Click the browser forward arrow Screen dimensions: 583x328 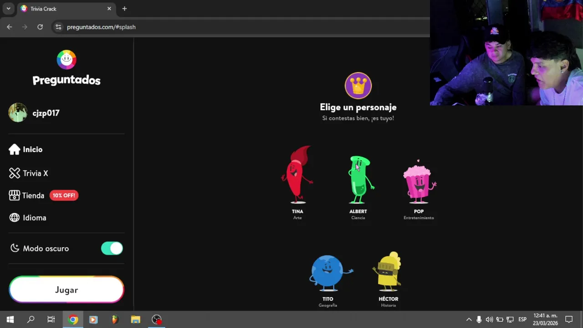pos(25,27)
